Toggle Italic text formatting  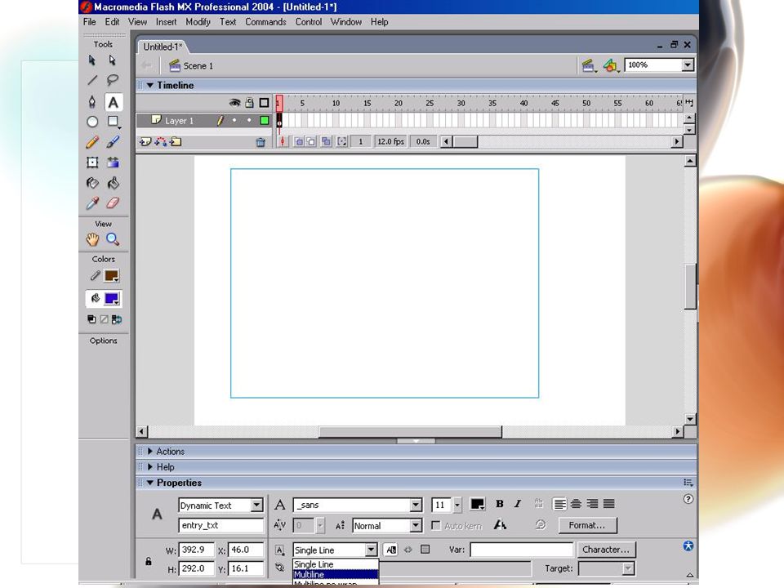(518, 504)
